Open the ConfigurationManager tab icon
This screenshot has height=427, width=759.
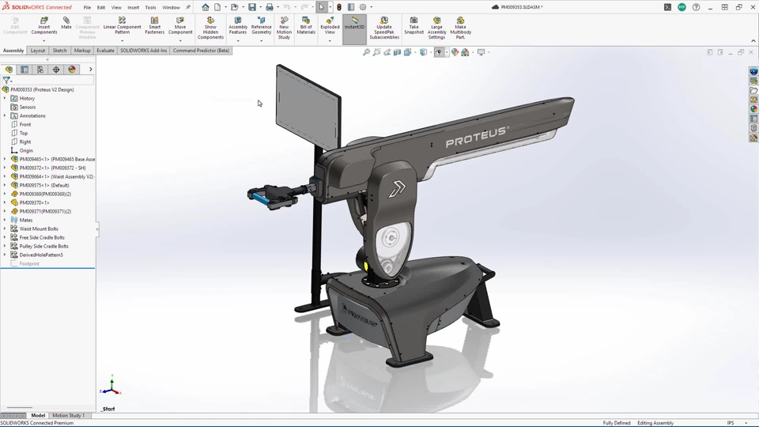click(x=40, y=70)
